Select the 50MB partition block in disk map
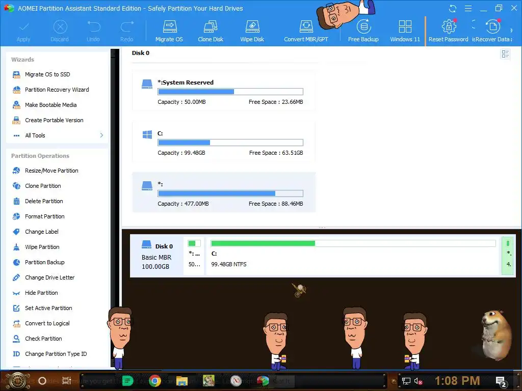 point(194,256)
